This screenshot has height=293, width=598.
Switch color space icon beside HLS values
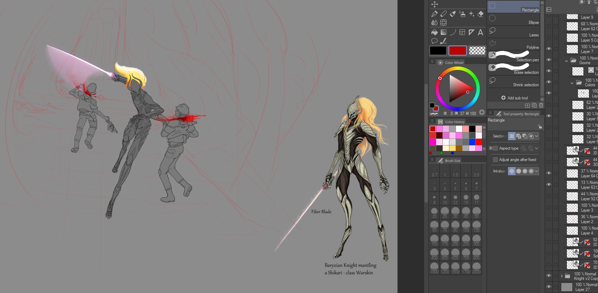[x=482, y=113]
